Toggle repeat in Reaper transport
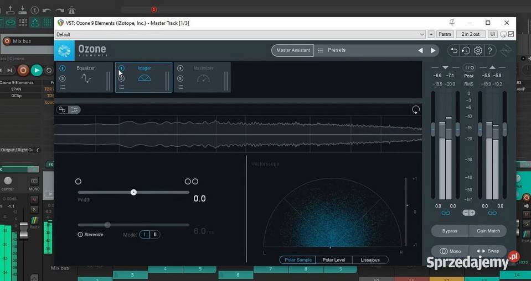The height and width of the screenshot is (281, 531). (49, 70)
